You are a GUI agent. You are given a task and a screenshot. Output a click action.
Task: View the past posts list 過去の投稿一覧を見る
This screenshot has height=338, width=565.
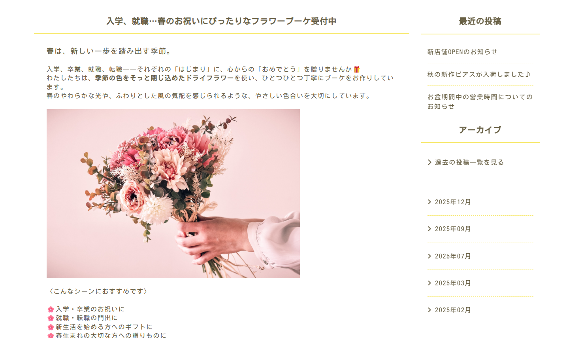(x=469, y=162)
